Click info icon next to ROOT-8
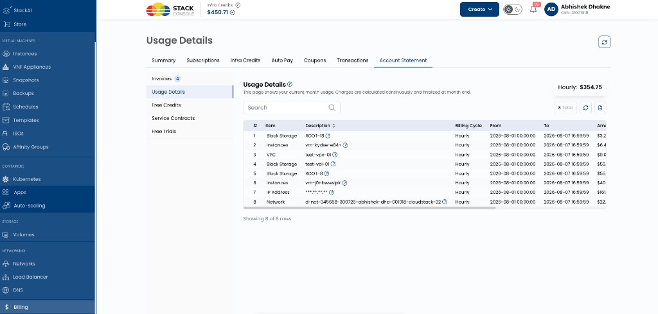This screenshot has width=658, height=314. tap(326, 173)
